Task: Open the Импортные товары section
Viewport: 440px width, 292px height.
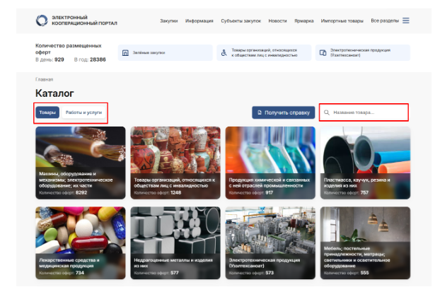Action: (x=342, y=21)
